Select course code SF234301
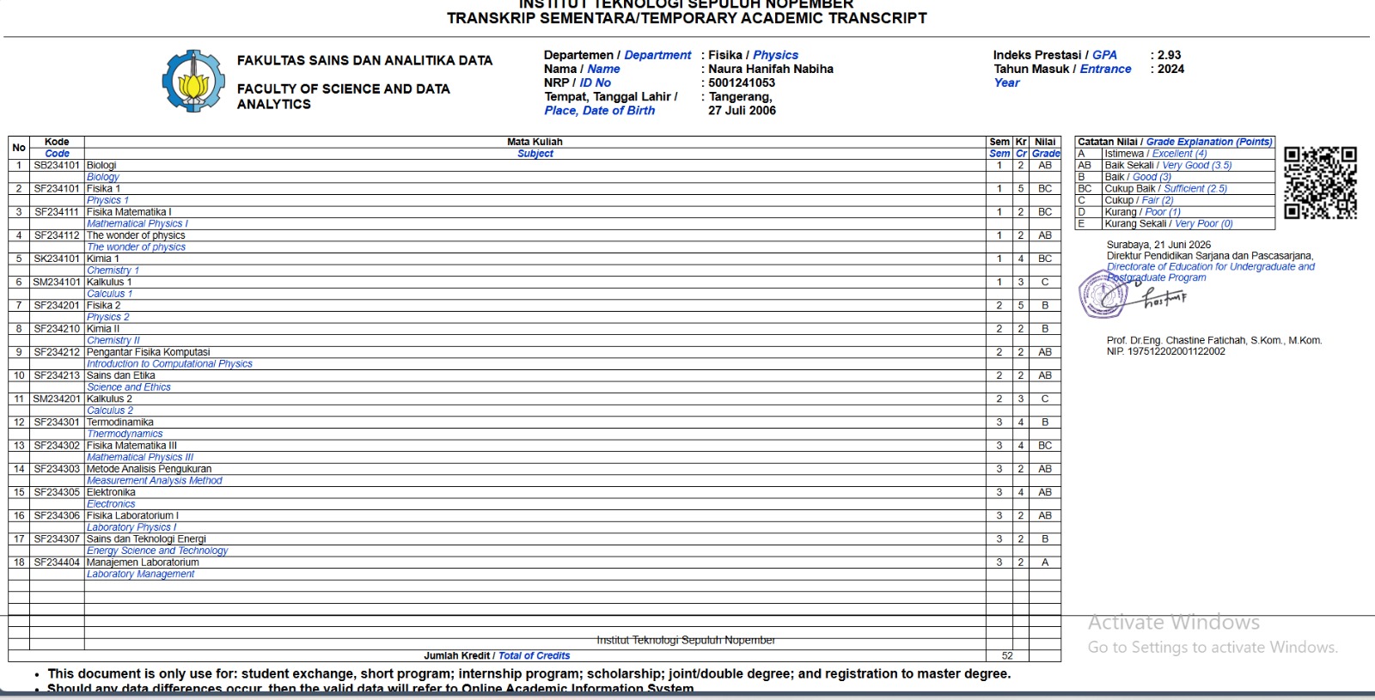Image resolution: width=1375 pixels, height=700 pixels. [57, 423]
